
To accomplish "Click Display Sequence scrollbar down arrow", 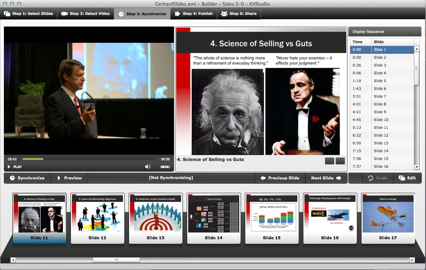I will point(417,167).
